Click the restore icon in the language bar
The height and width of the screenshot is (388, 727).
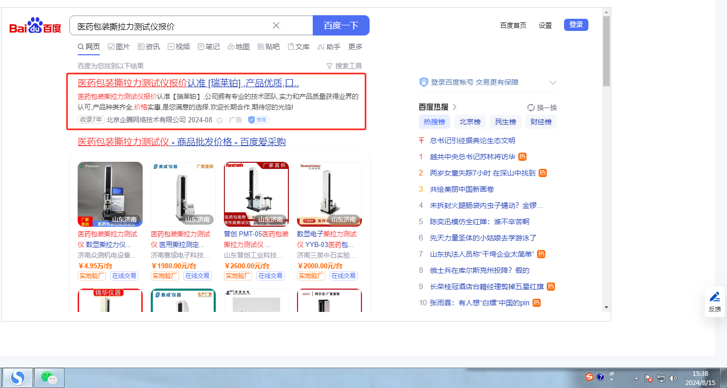coord(612,374)
